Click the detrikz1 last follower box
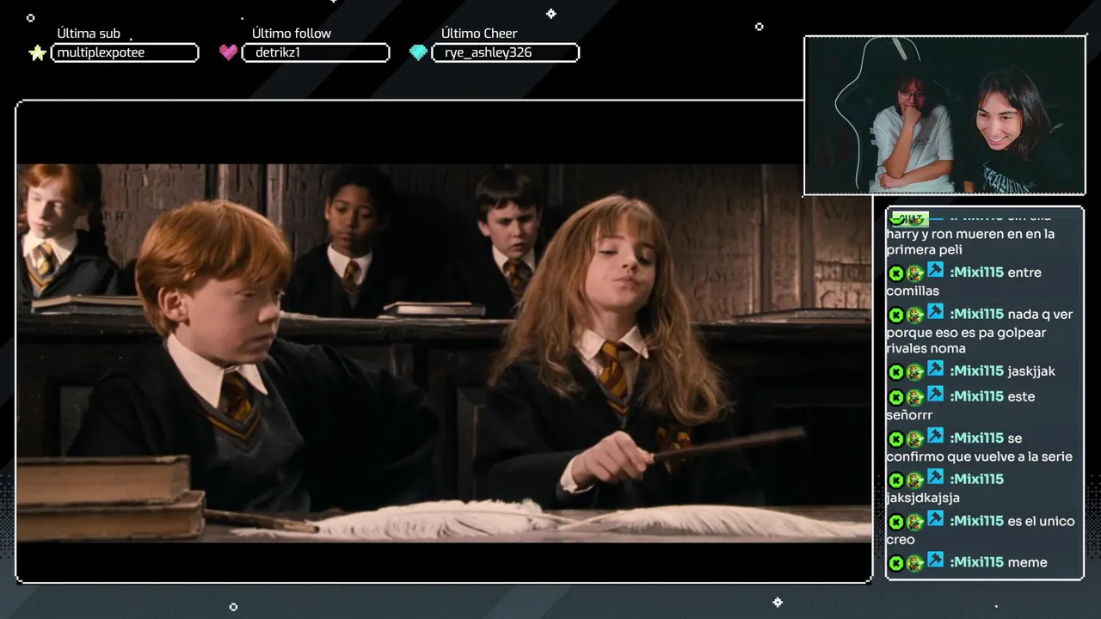Screen dimensions: 1101x619 (x=316, y=53)
